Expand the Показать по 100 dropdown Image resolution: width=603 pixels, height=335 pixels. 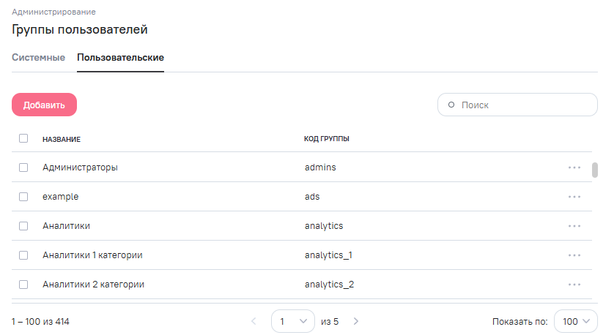(x=576, y=321)
